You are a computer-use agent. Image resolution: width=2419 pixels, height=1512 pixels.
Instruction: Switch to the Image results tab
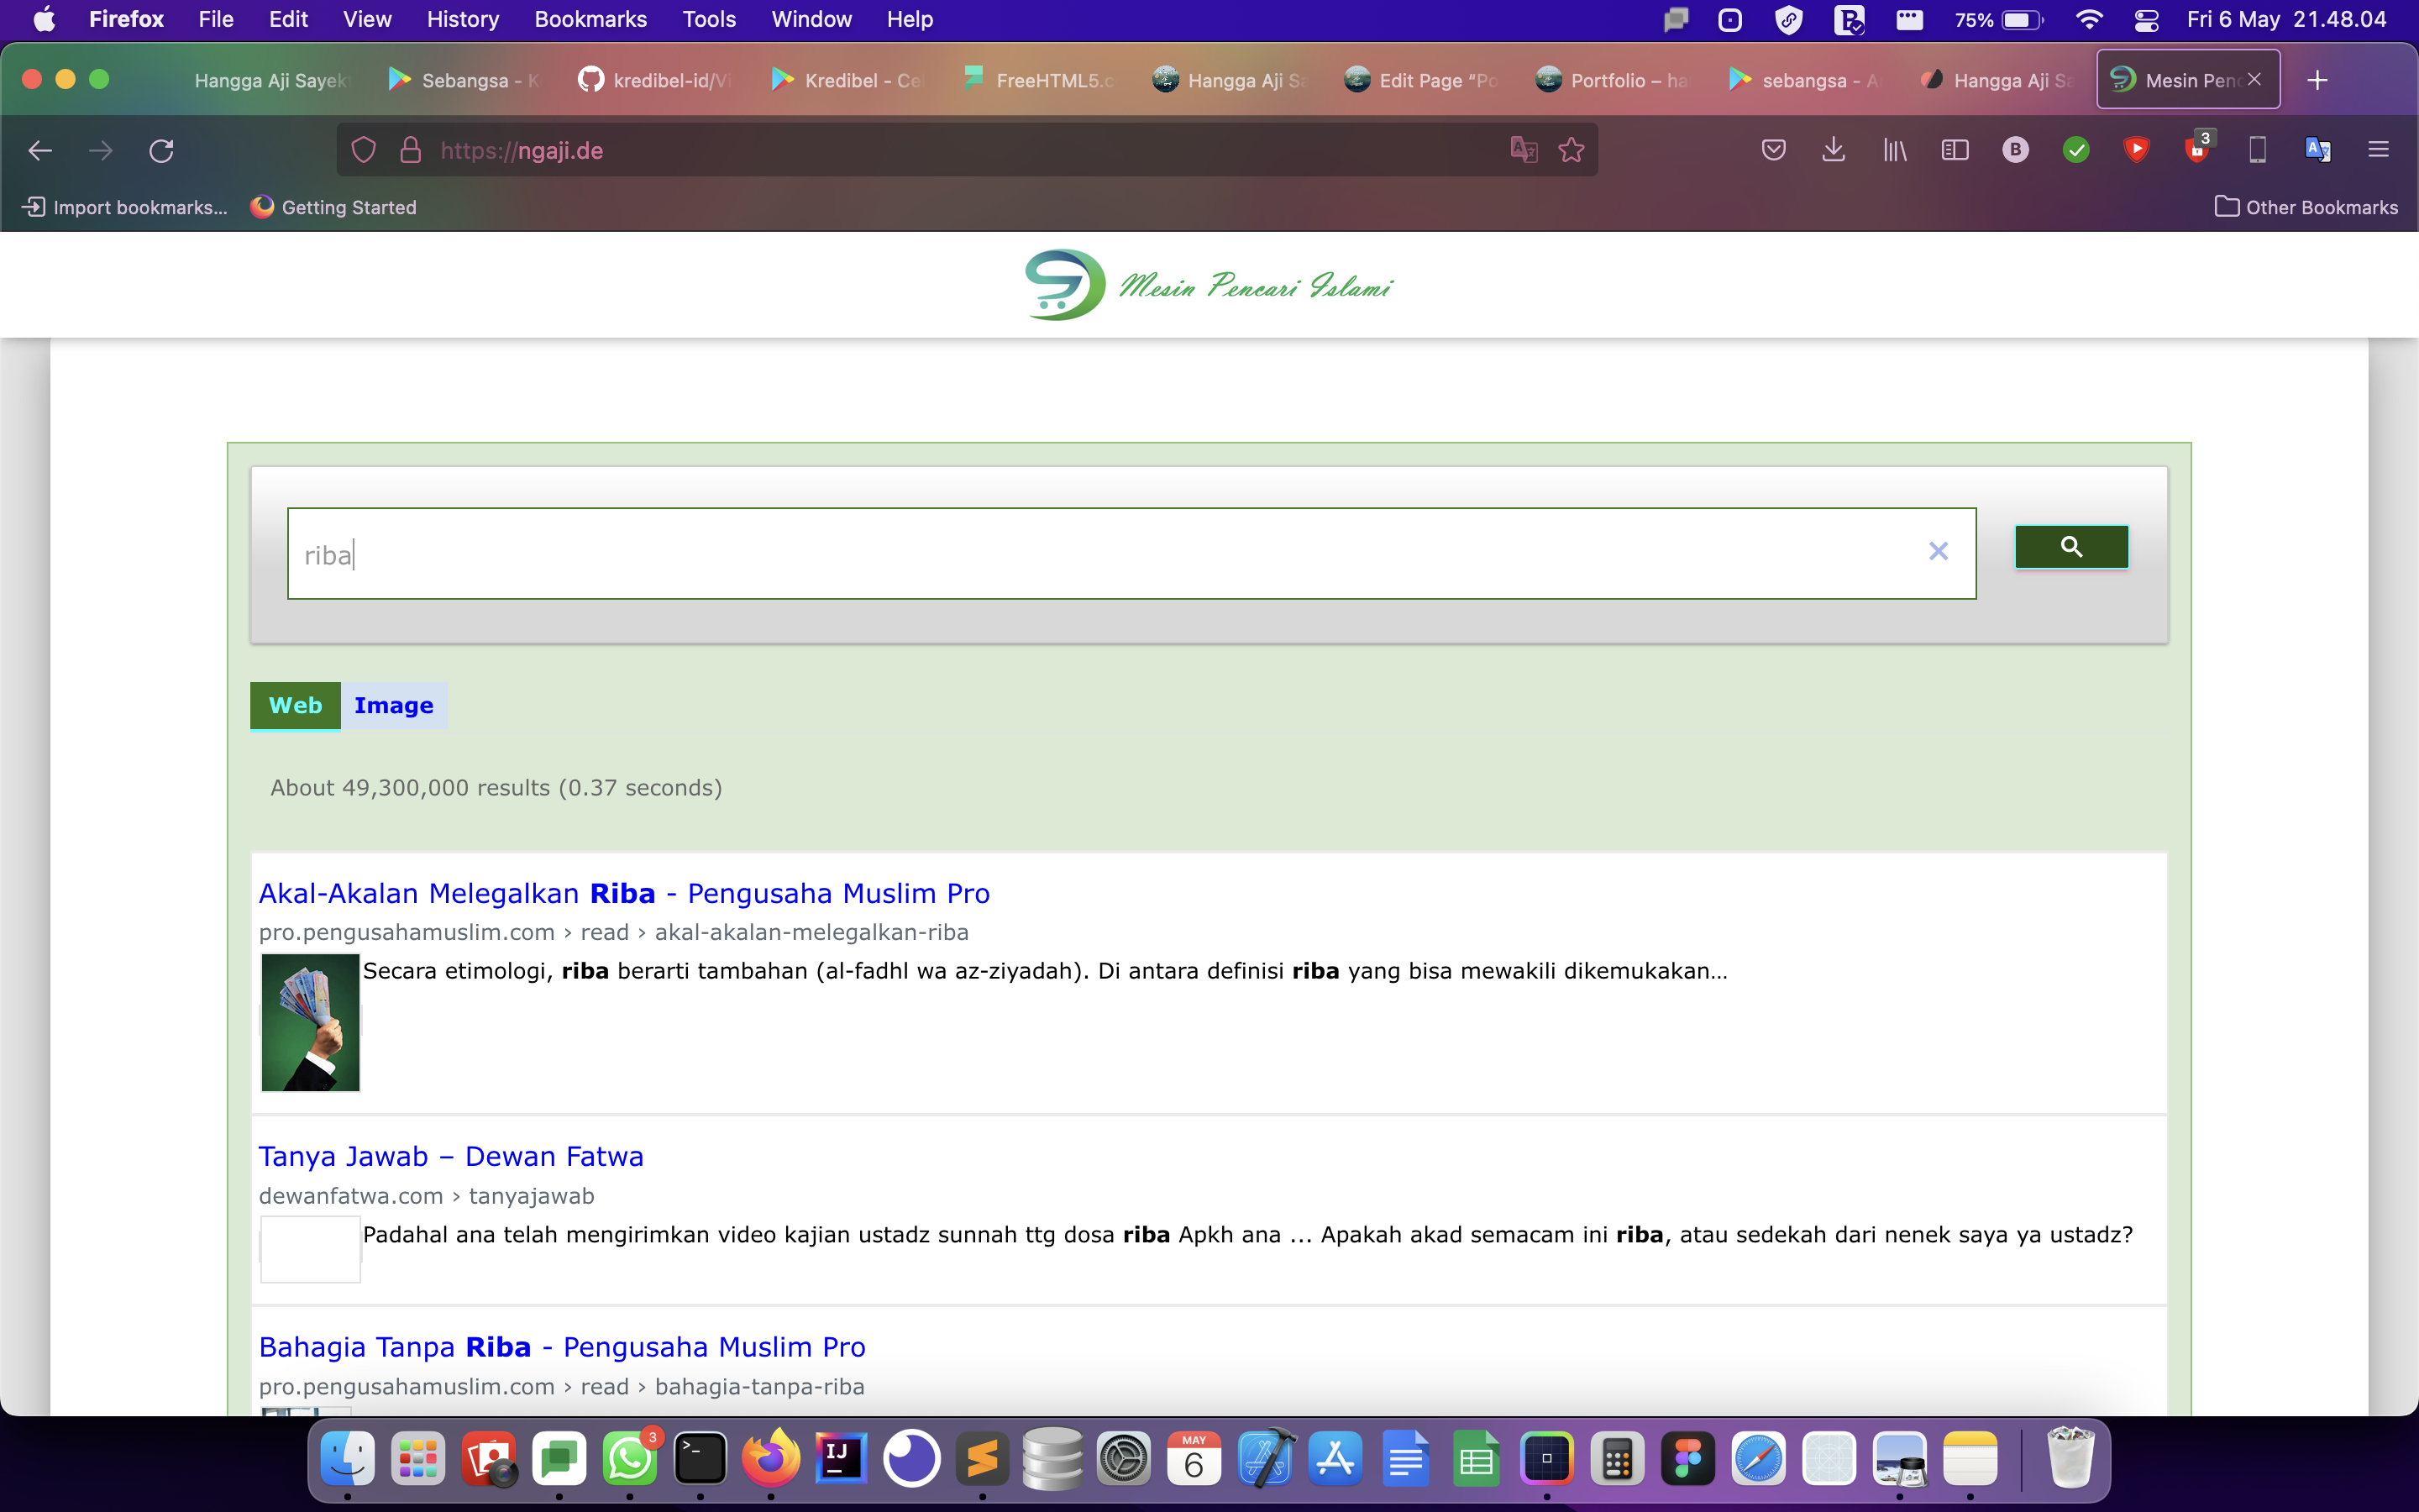tap(393, 705)
